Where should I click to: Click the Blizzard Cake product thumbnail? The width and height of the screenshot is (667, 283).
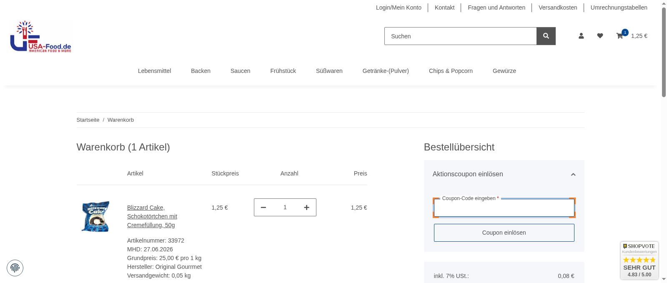click(96, 216)
